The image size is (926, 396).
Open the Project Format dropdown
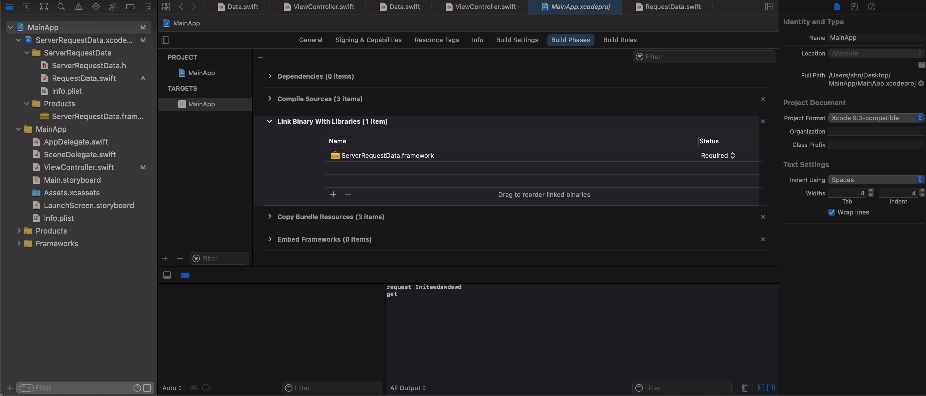tap(876, 118)
